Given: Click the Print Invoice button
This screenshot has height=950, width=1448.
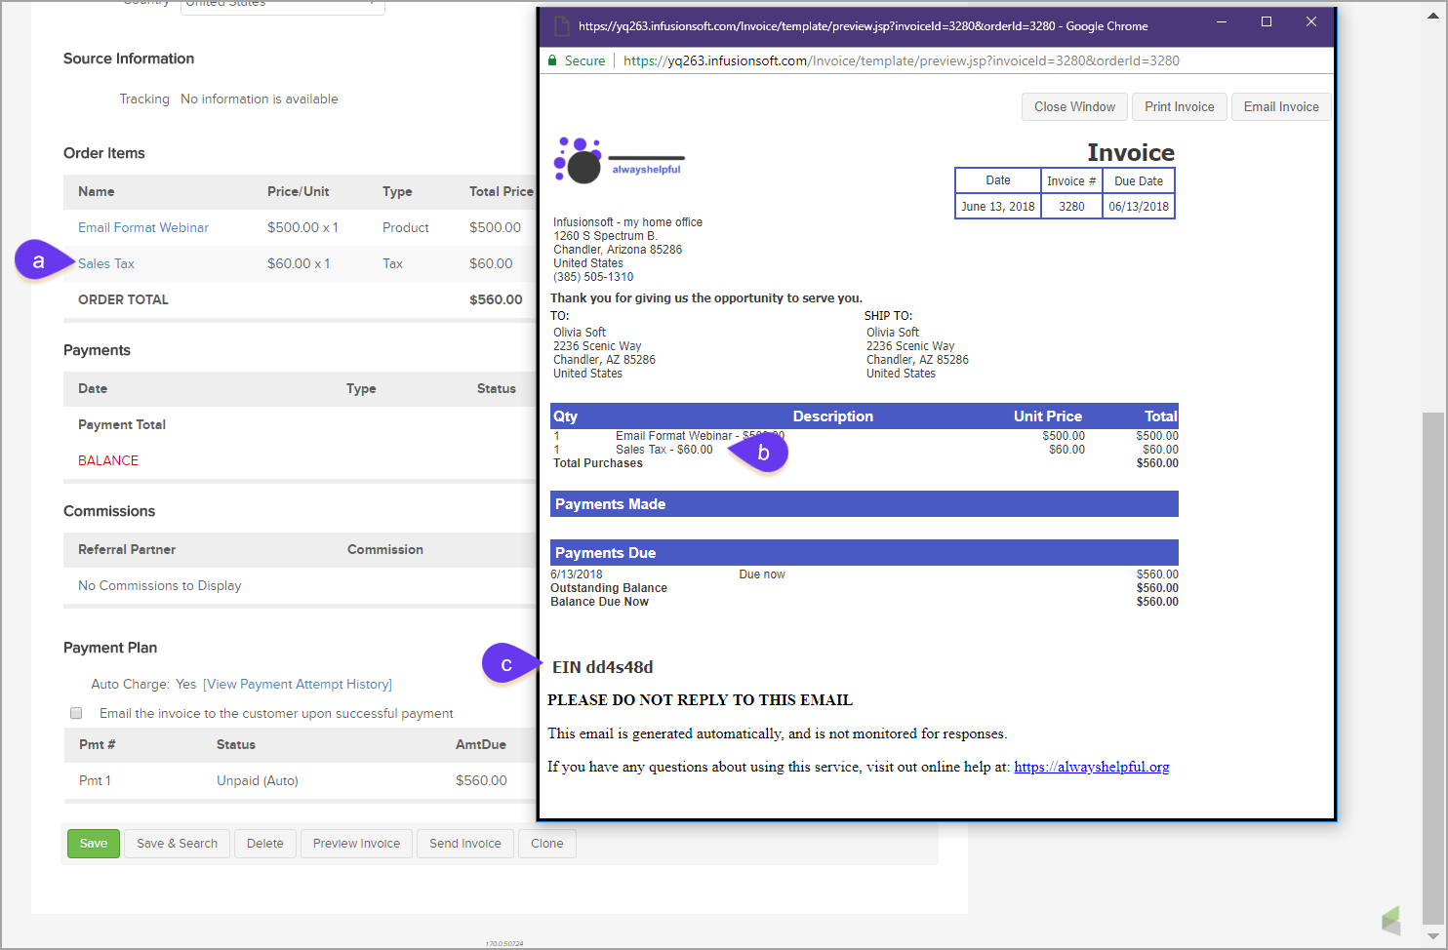Looking at the screenshot, I should pyautogui.click(x=1180, y=107).
